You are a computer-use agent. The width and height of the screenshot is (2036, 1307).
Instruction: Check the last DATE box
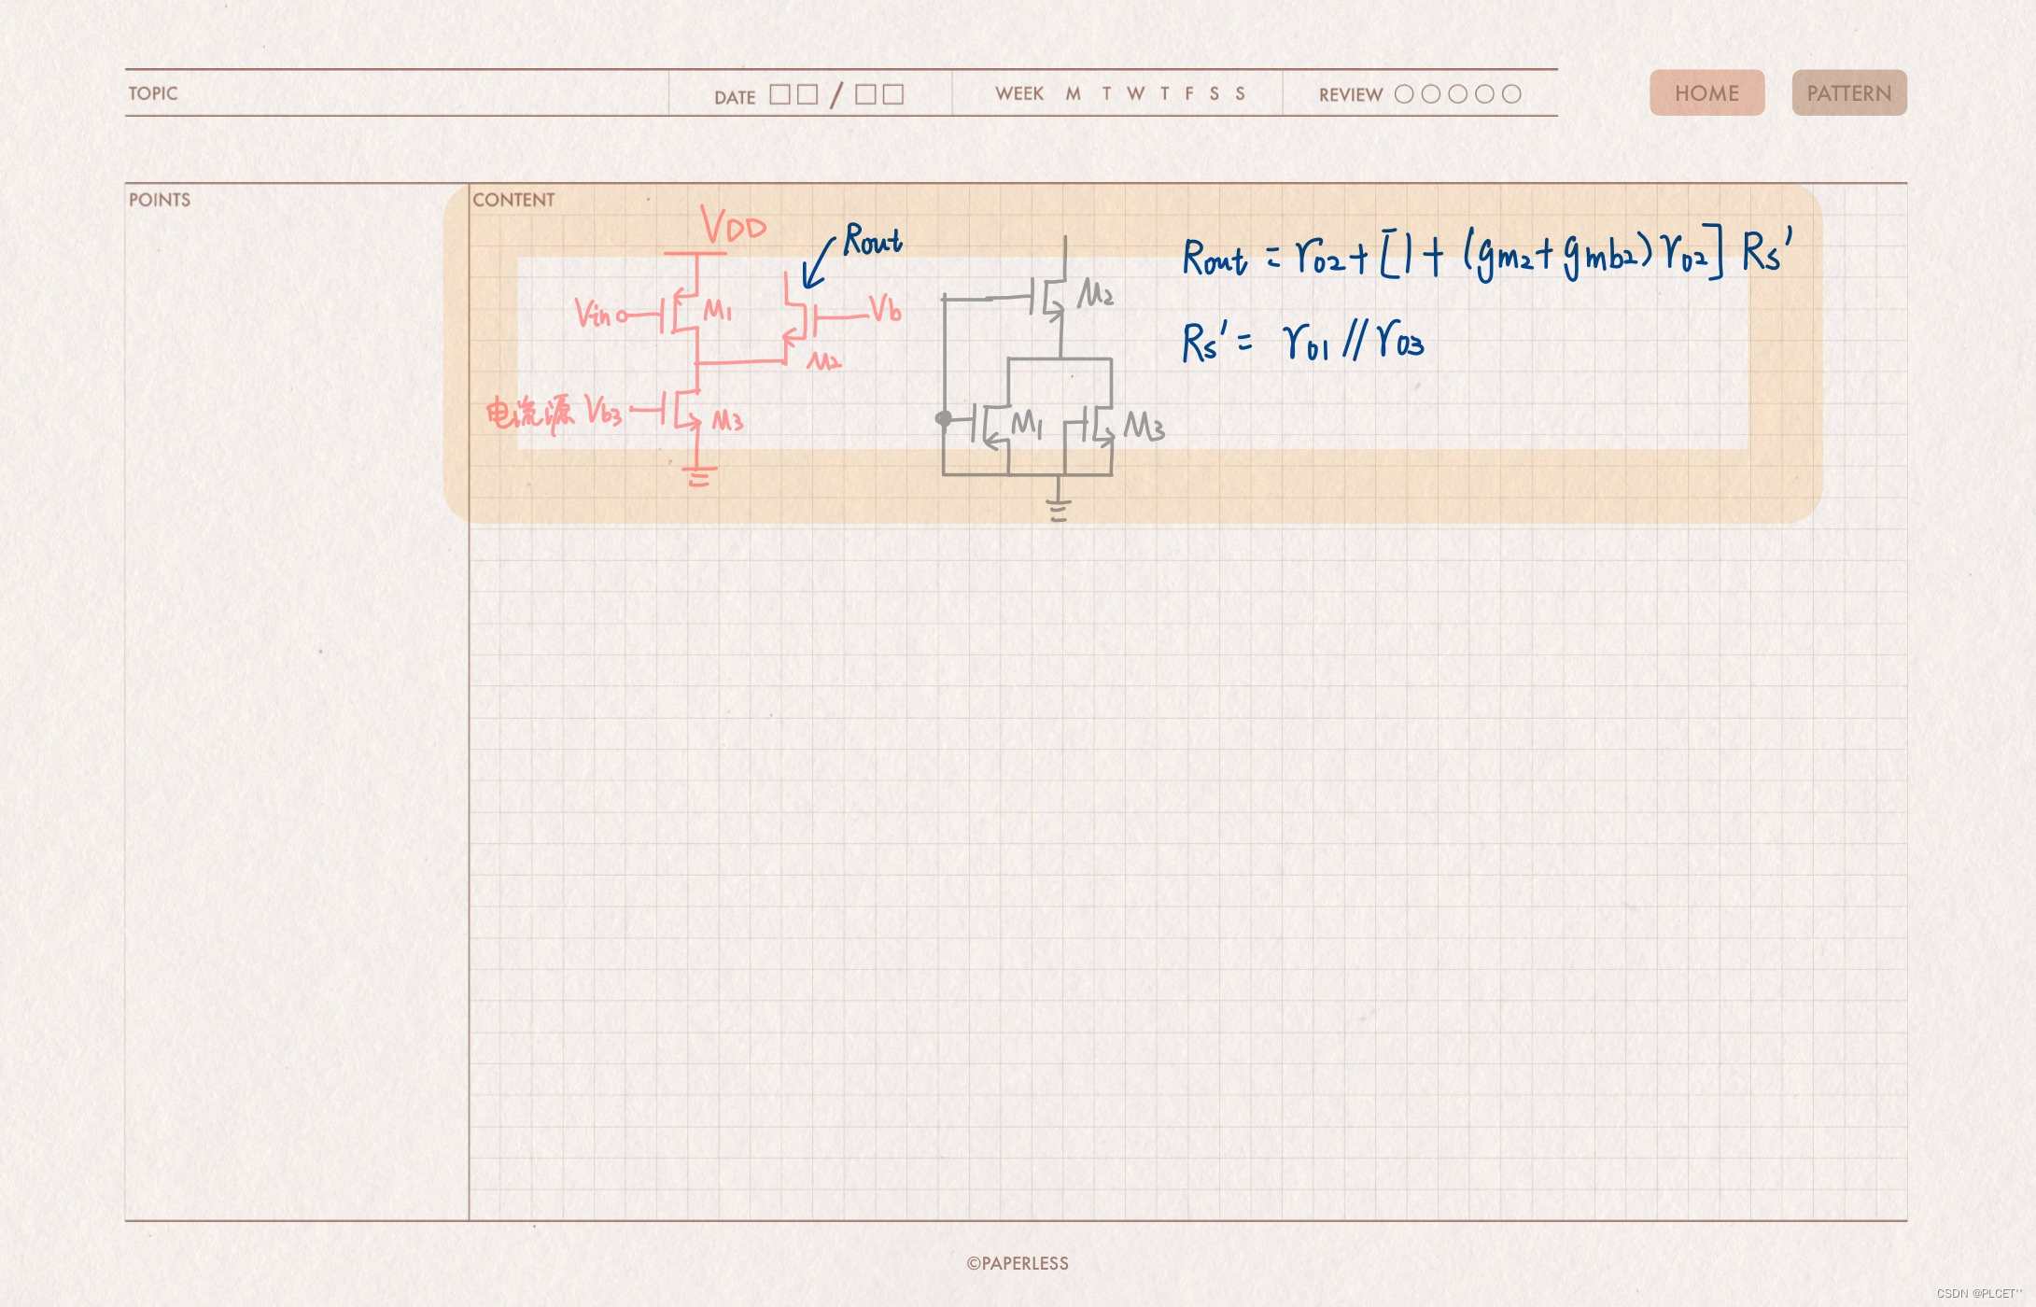pyautogui.click(x=893, y=94)
